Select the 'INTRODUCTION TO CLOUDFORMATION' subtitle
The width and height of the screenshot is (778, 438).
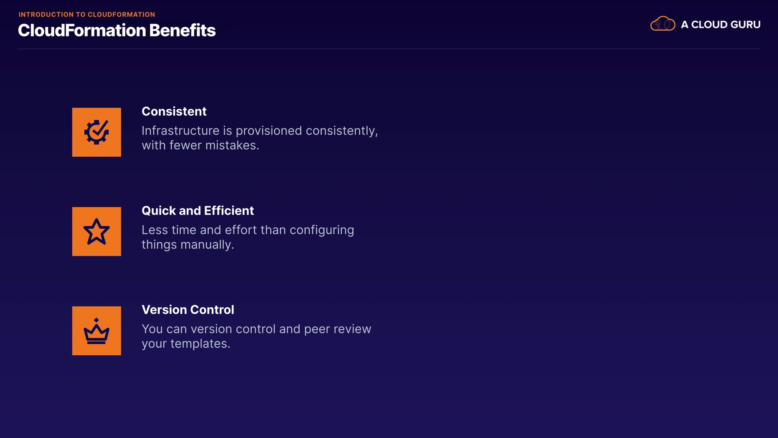point(87,15)
